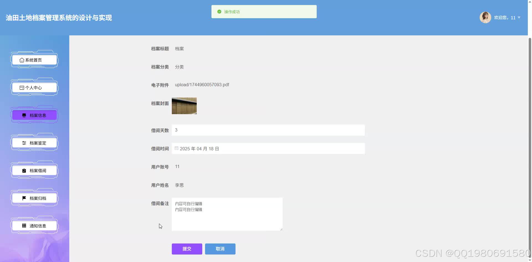Click the 档案封面 cover thumbnail image

(184, 106)
